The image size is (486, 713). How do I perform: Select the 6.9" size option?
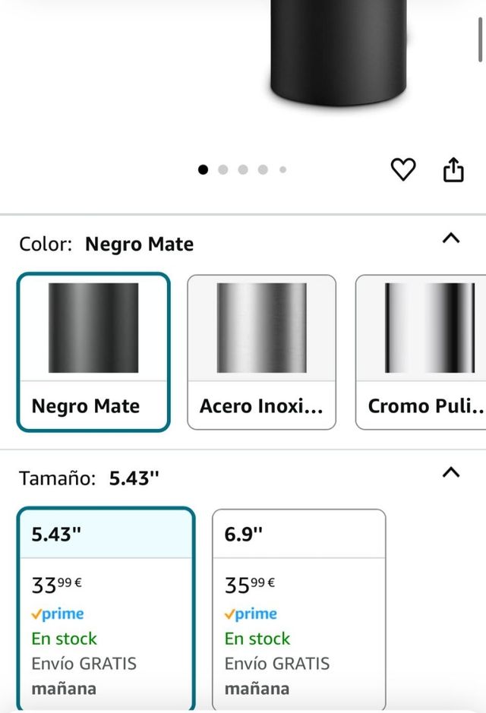[298, 534]
